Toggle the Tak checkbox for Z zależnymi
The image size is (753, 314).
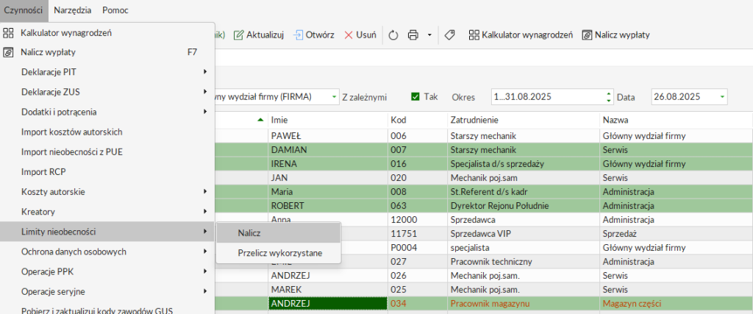pos(415,96)
